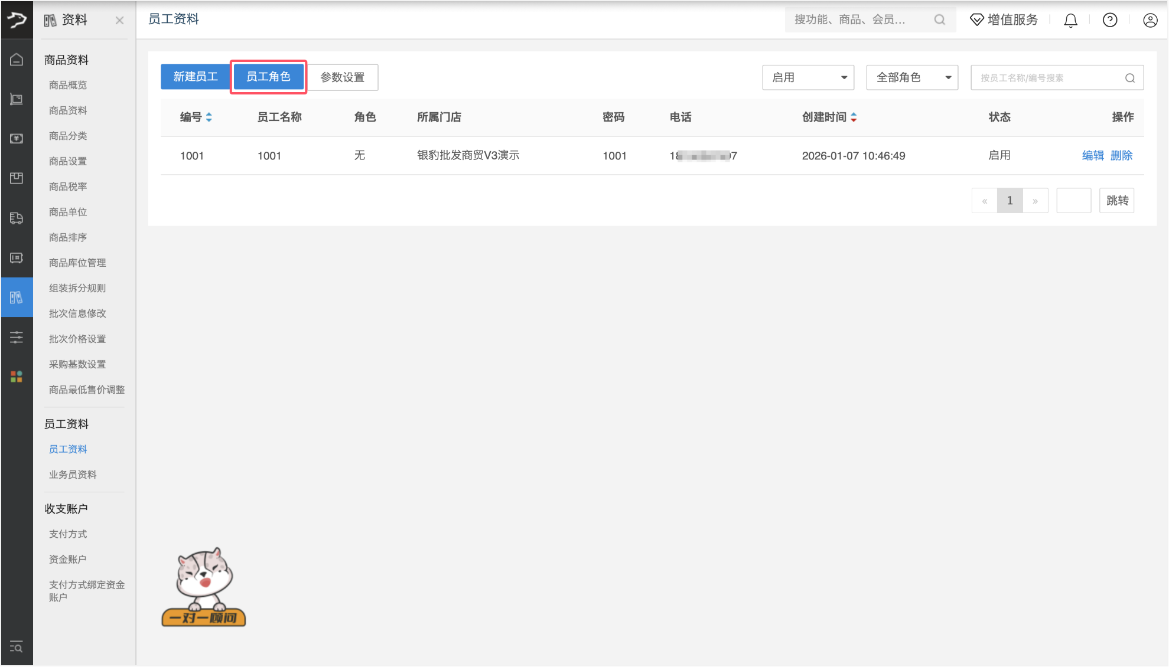Select 商品分类 in the left menu
This screenshot has width=1169, height=667.
[x=67, y=135]
